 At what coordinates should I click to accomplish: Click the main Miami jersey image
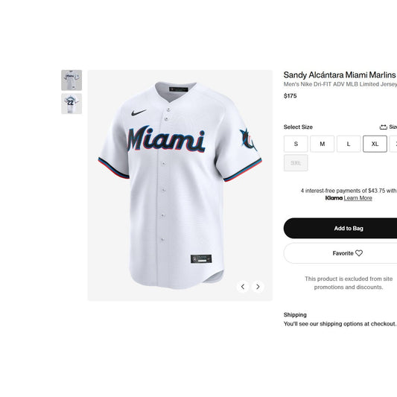point(180,185)
